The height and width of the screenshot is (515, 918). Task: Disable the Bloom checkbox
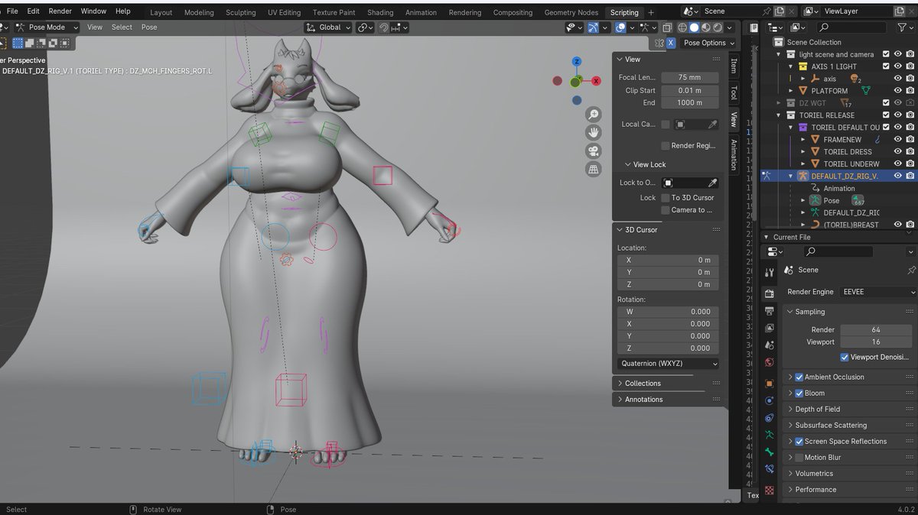[799, 393]
